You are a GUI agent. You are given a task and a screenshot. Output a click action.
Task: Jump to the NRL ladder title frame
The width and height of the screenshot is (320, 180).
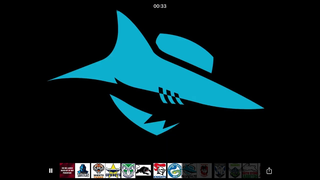tap(67, 170)
